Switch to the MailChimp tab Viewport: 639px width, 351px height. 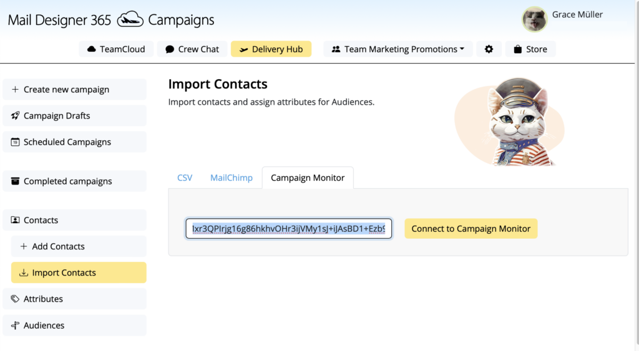point(232,178)
